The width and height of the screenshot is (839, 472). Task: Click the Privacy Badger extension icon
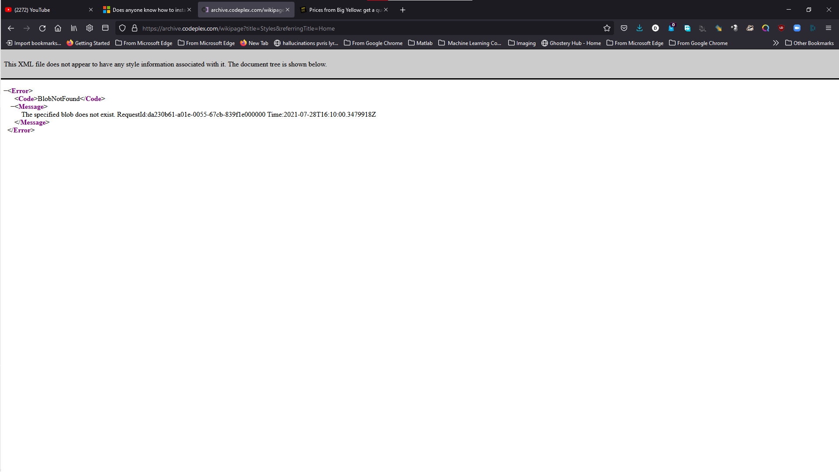tap(750, 28)
